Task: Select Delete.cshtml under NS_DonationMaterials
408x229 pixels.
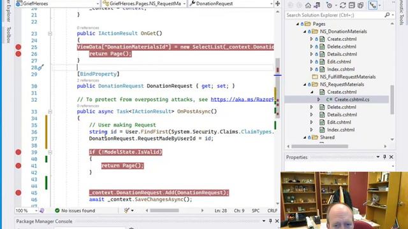Action: 342,46
